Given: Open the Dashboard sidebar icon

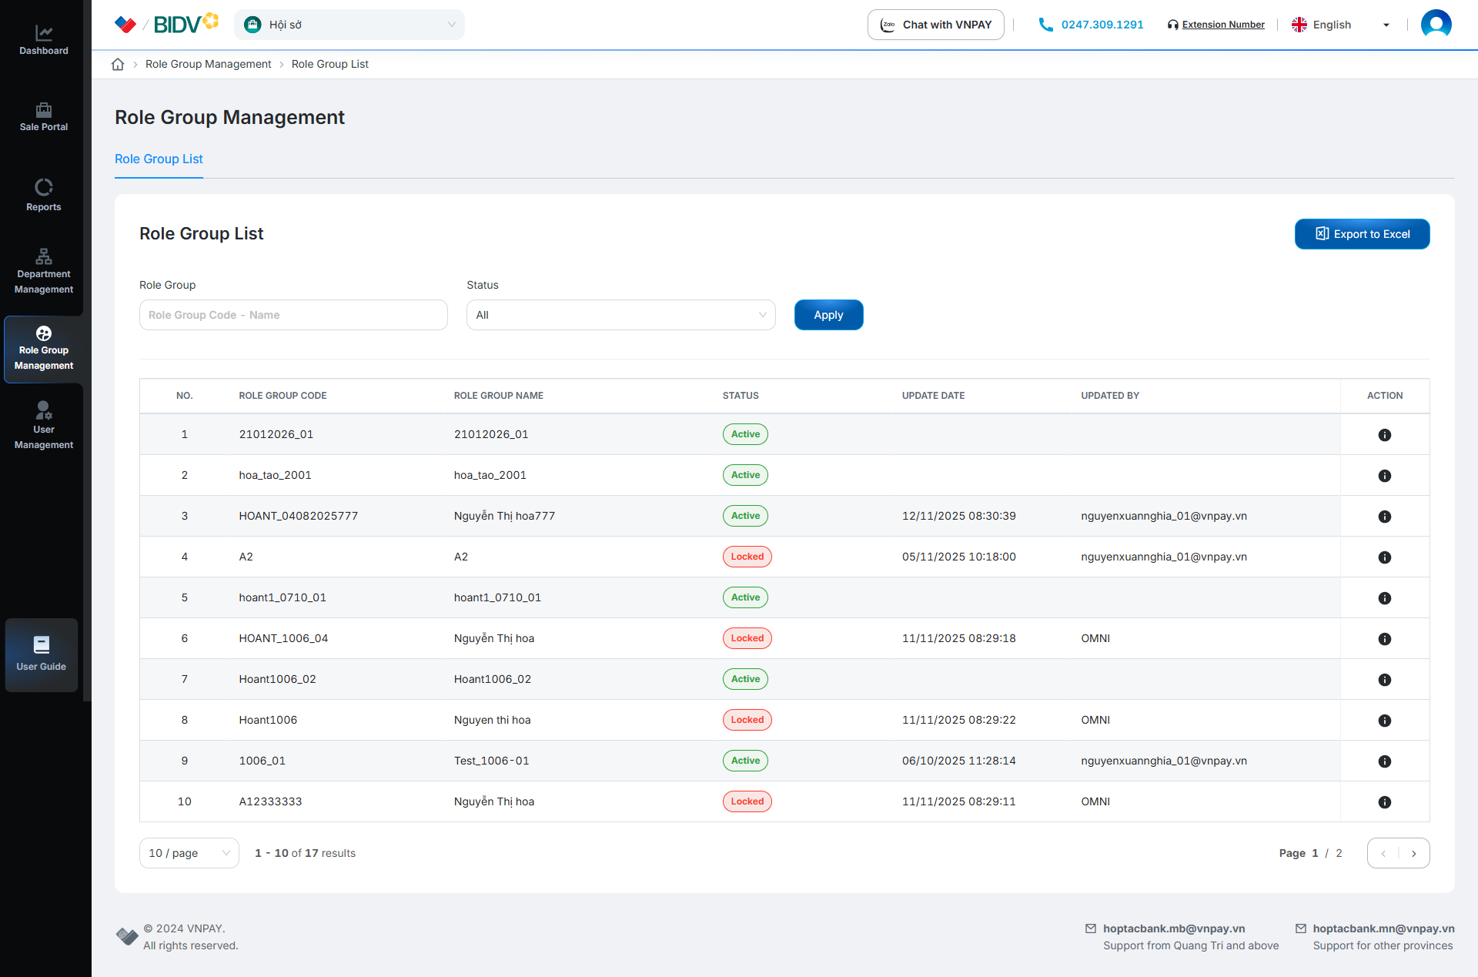Looking at the screenshot, I should pos(43,33).
